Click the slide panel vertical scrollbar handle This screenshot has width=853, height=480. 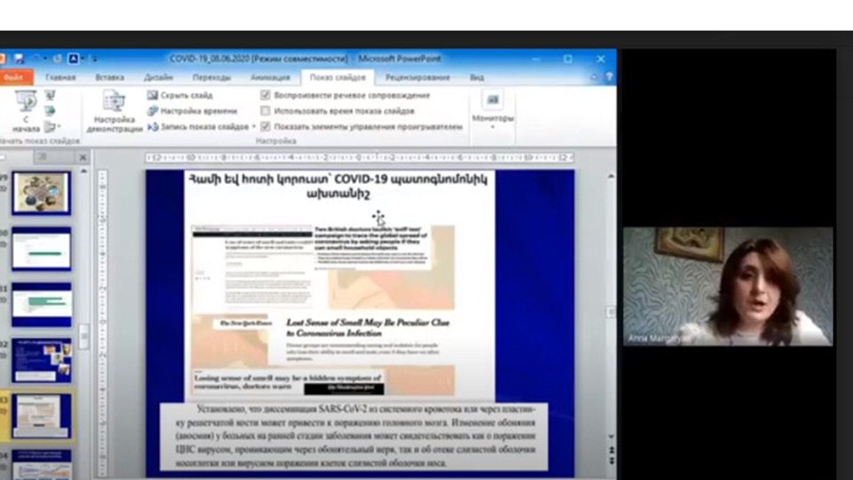84,336
